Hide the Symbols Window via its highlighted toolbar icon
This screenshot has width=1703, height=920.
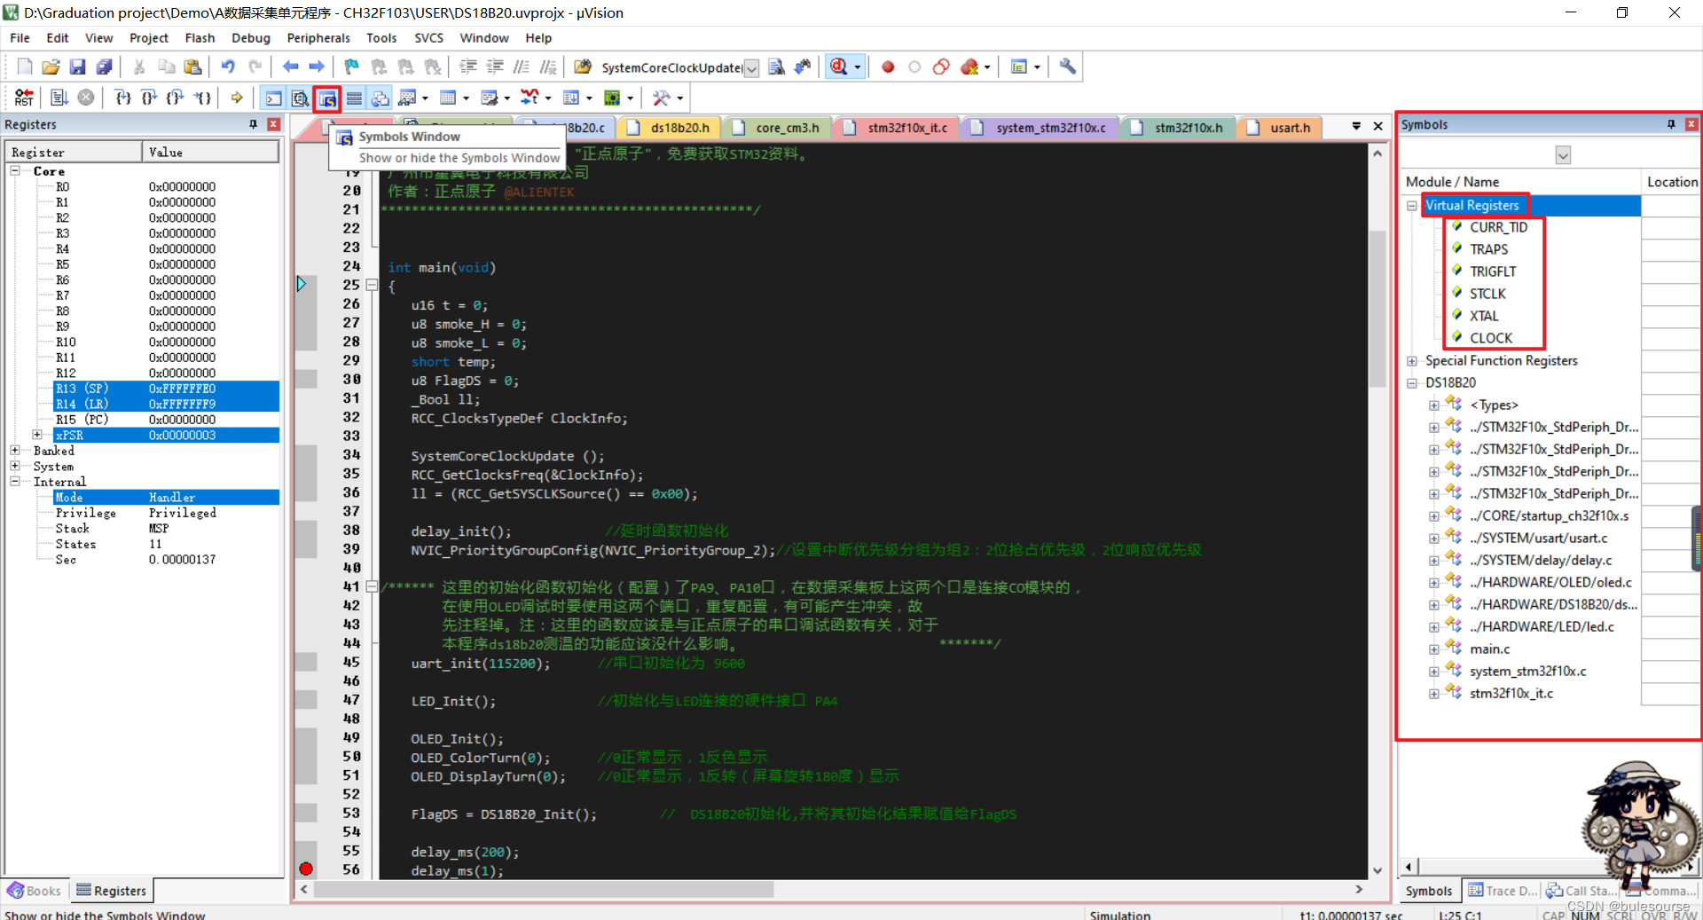[x=326, y=98]
